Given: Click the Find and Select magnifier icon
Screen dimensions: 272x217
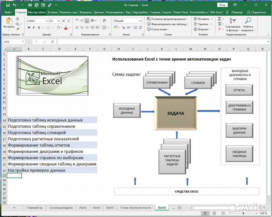Looking at the screenshot, I should click(248, 20).
